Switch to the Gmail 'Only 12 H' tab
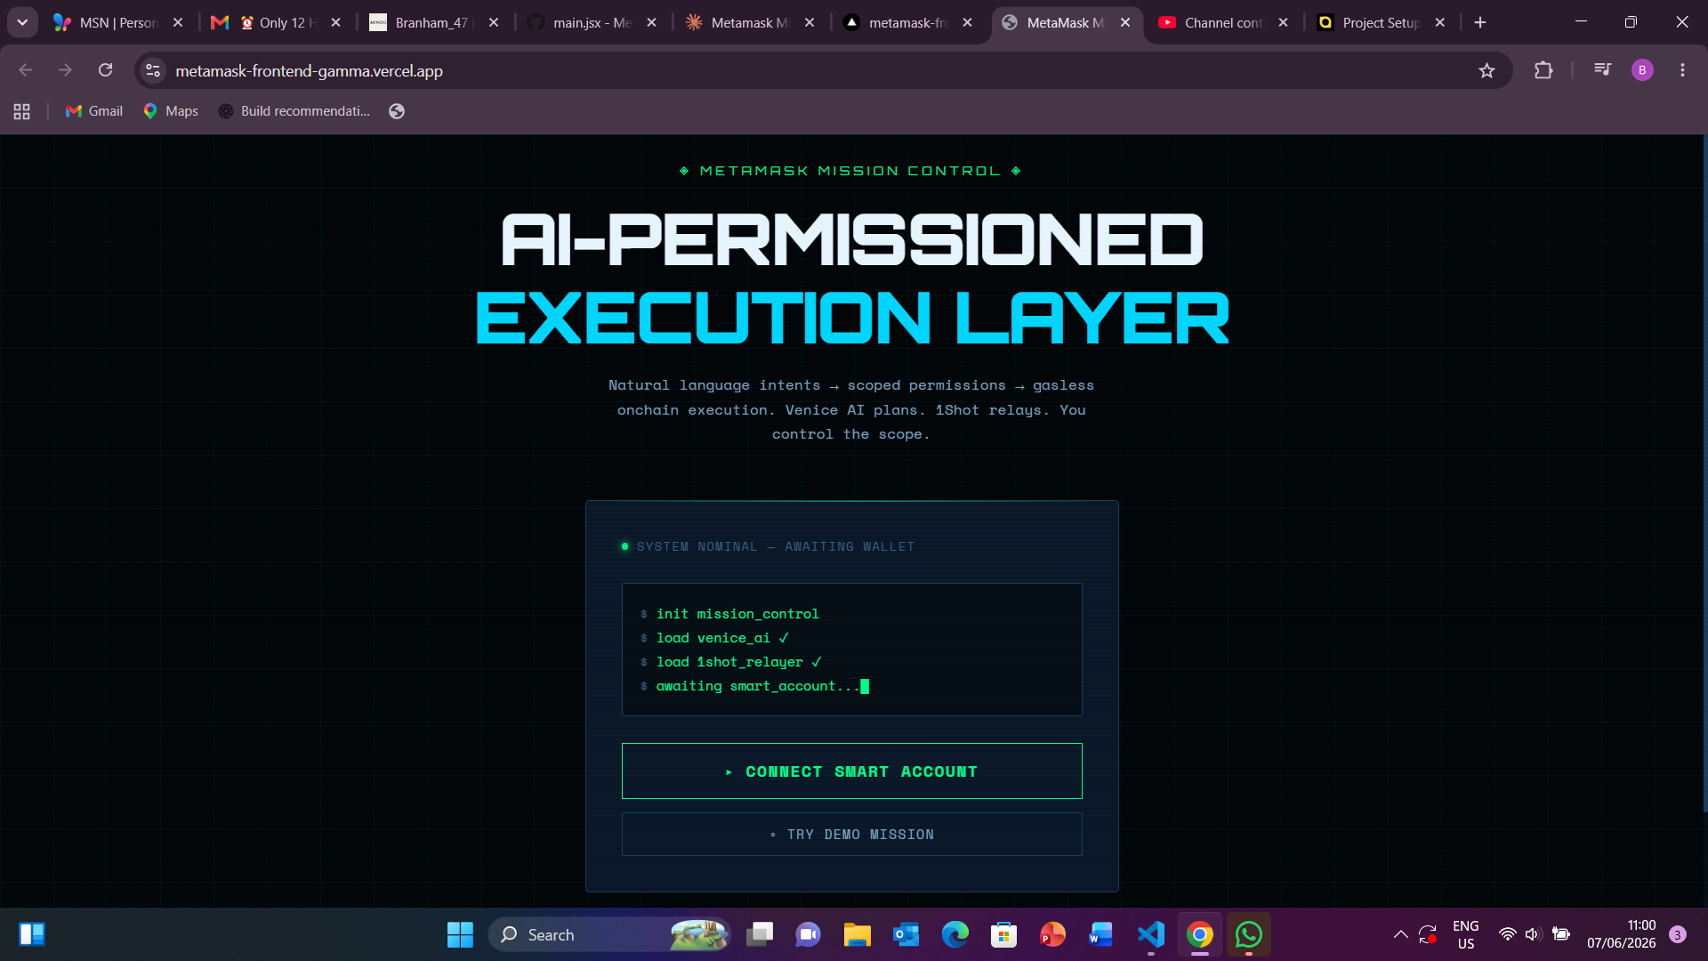 276,22
